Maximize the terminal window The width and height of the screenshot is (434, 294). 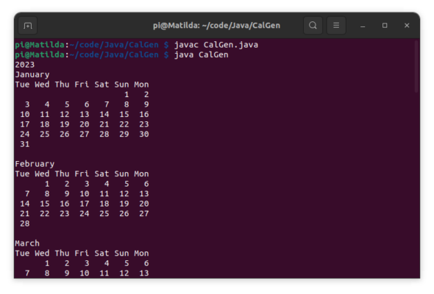pos(385,26)
